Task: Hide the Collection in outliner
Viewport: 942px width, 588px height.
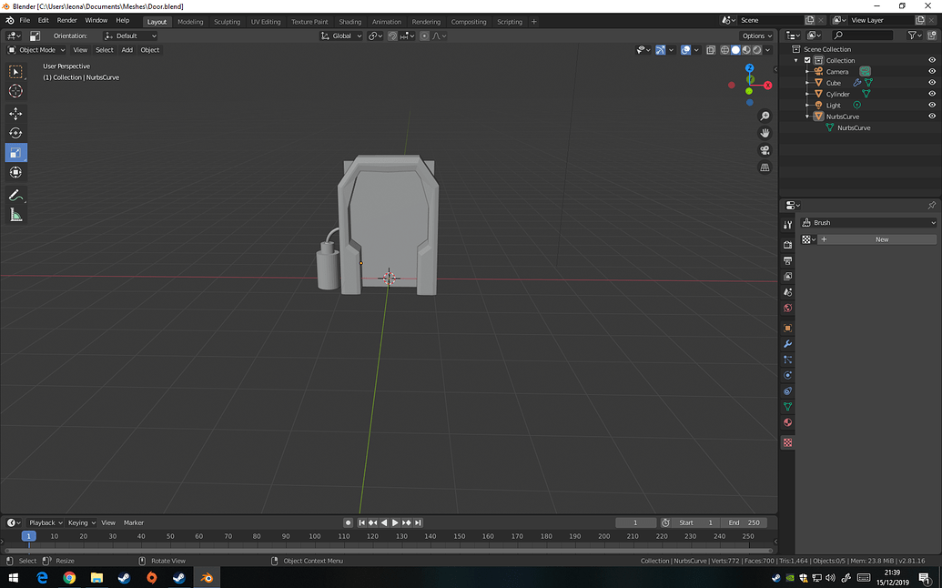Action: (x=932, y=60)
